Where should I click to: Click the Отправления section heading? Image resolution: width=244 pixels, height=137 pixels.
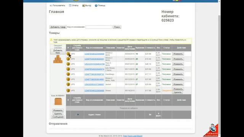pos(58,124)
